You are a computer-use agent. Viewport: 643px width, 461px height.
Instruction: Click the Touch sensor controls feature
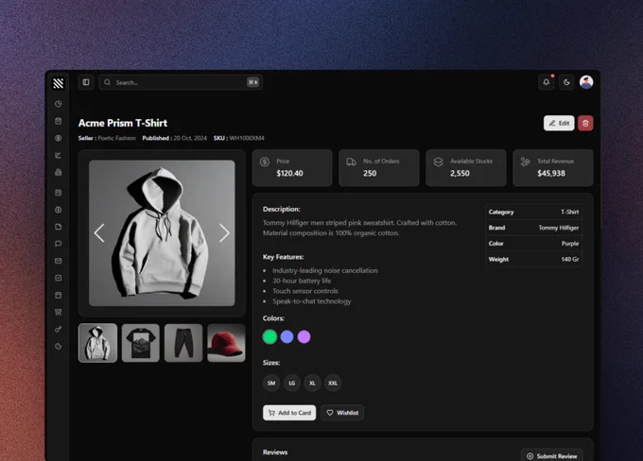305,291
